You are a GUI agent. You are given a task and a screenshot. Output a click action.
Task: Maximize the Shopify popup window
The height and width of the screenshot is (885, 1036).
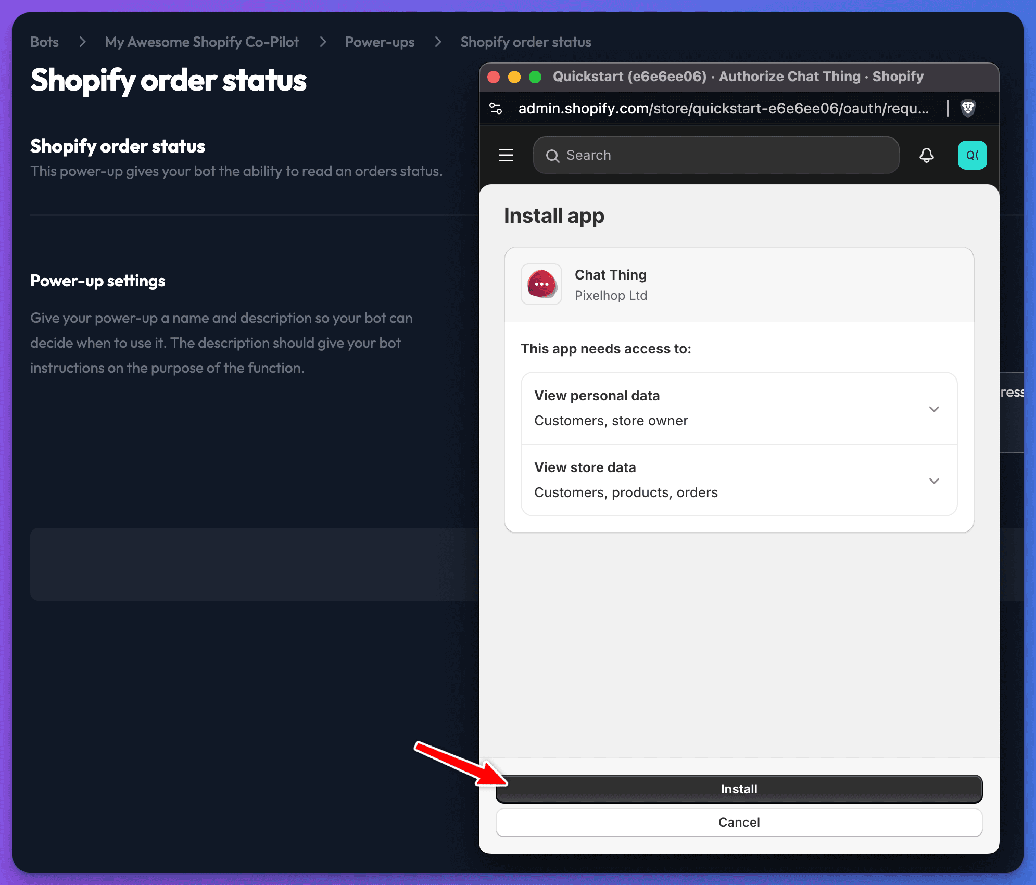point(535,77)
